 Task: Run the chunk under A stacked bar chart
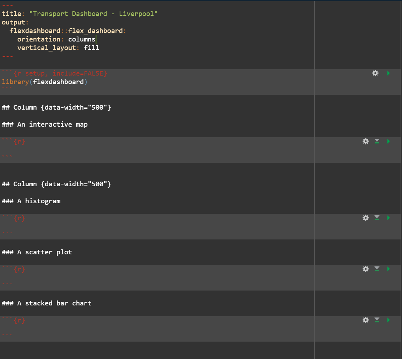(388, 320)
